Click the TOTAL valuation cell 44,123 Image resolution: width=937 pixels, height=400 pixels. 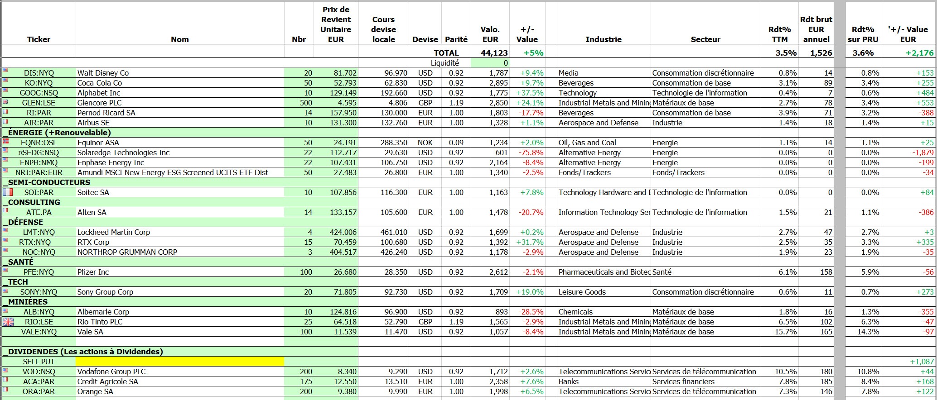pos(490,53)
